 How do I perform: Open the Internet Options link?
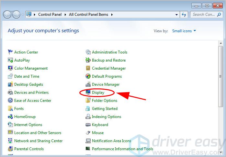click(28, 125)
